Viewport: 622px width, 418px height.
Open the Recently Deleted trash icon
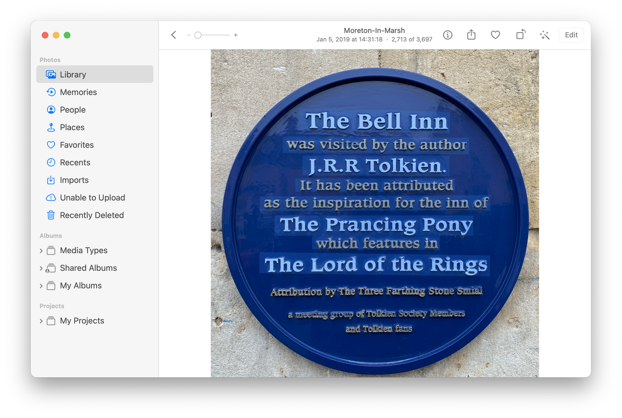coord(51,215)
